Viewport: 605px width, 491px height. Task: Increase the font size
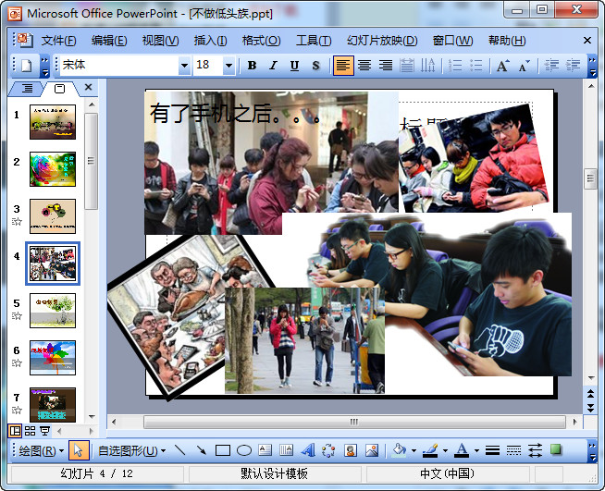pos(502,65)
